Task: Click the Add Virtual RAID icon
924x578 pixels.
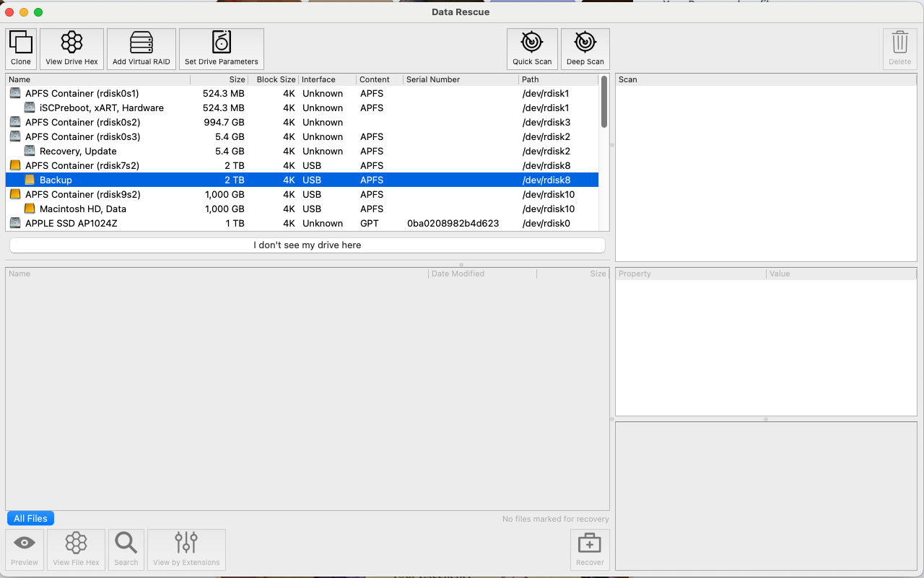Action: [141, 48]
